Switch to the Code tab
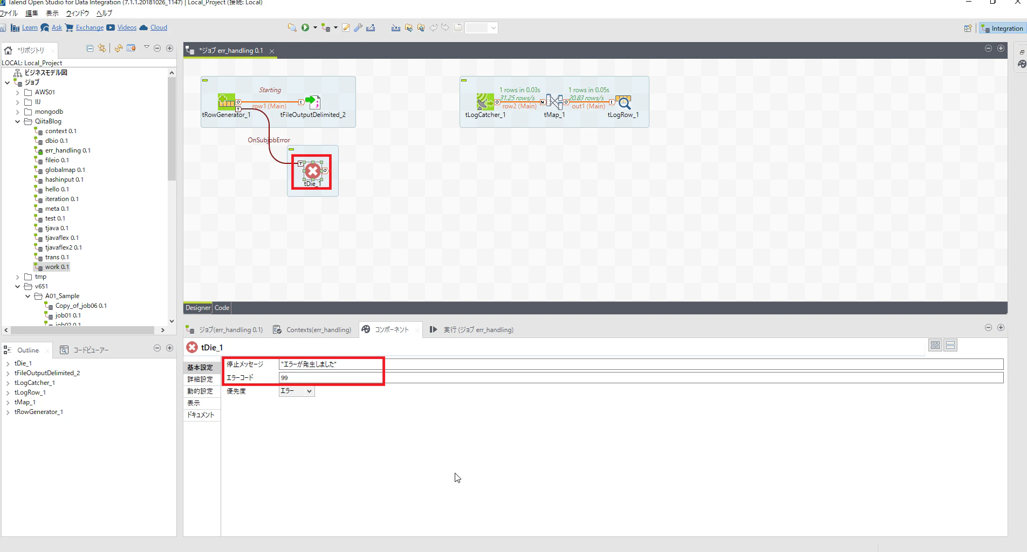 222,308
